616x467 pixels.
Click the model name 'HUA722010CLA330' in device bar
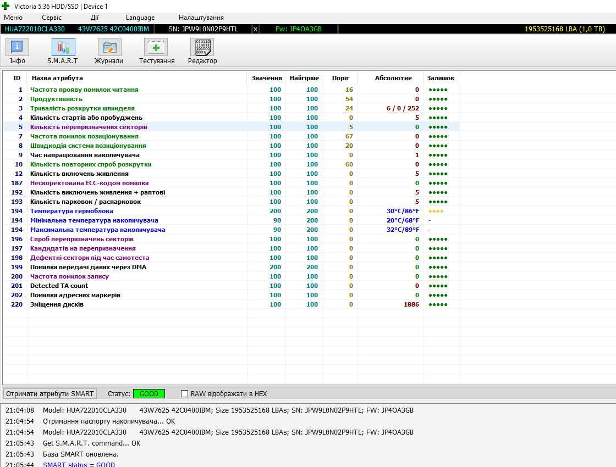click(x=35, y=29)
